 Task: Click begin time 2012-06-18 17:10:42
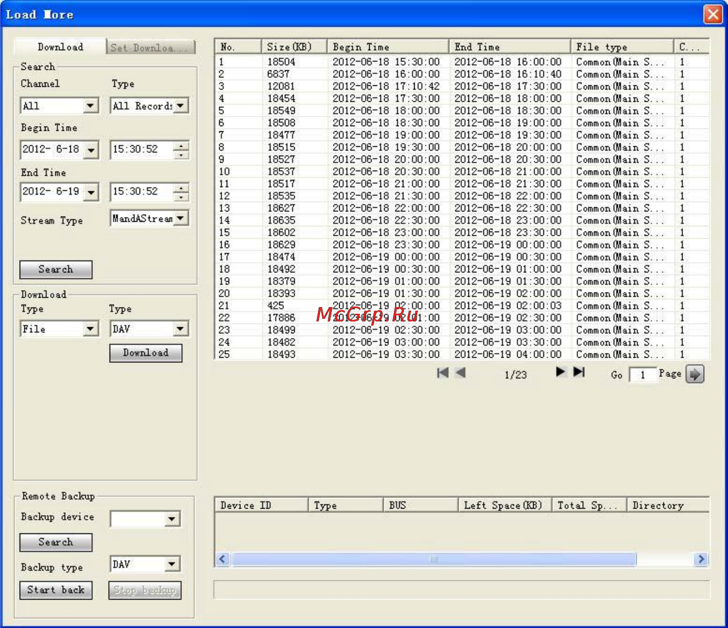coord(386,86)
